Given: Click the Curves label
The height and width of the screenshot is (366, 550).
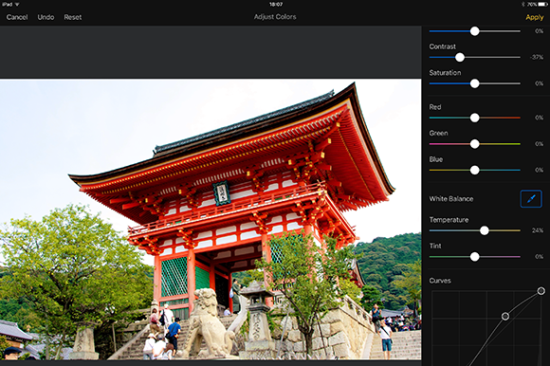Looking at the screenshot, I should click(440, 281).
